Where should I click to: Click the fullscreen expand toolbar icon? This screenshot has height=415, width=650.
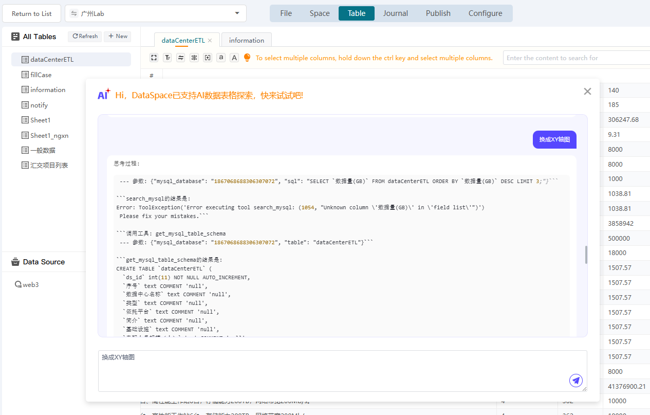point(154,58)
